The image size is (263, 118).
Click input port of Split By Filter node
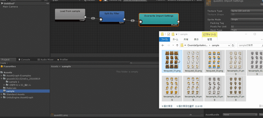click(101, 20)
